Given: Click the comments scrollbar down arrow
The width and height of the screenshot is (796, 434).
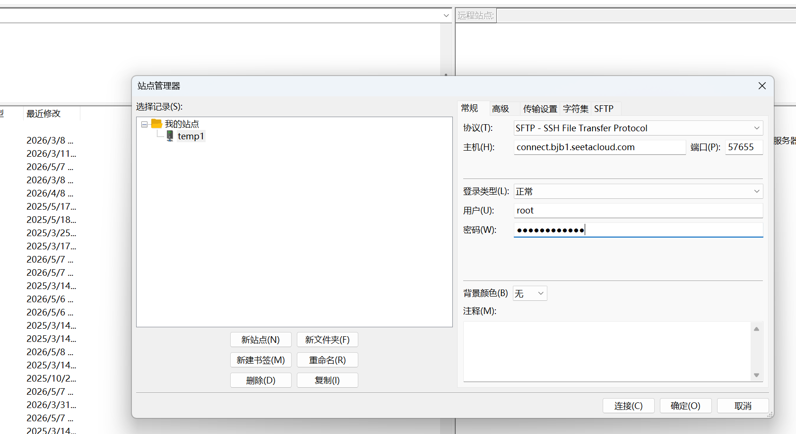Looking at the screenshot, I should point(756,375).
